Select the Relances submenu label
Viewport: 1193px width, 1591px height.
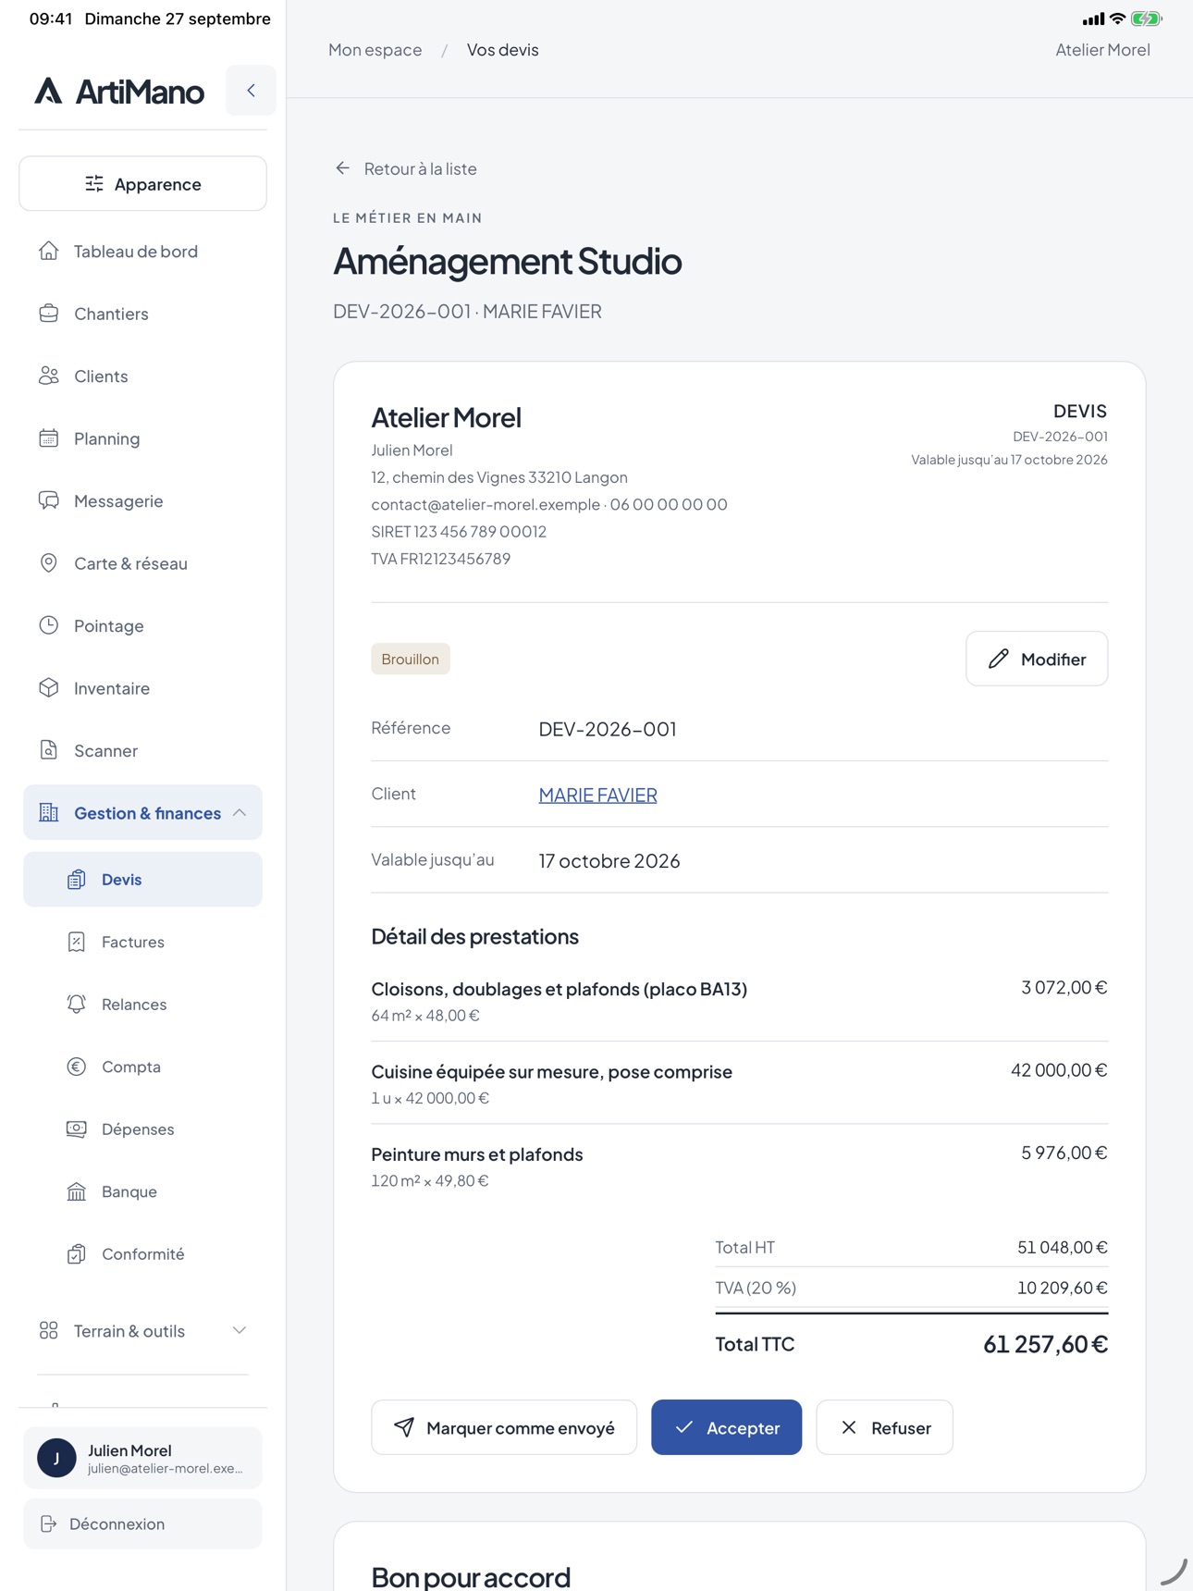coord(134,1005)
